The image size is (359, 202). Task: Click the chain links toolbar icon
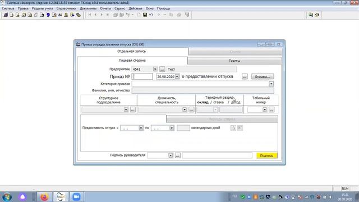click(79, 15)
